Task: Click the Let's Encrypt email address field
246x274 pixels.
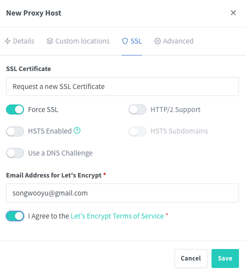Action: point(122,193)
